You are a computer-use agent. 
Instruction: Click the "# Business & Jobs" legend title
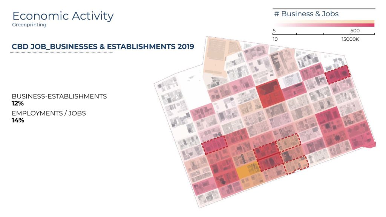[x=306, y=14]
